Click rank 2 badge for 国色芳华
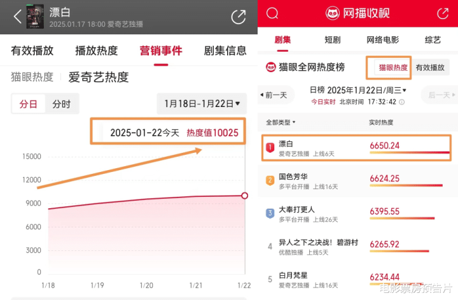 pos(270,180)
